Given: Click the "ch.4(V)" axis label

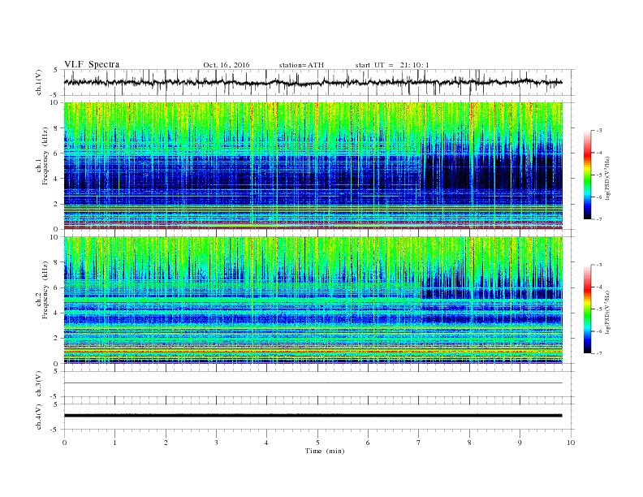Looking at the screenshot, I should point(39,417).
